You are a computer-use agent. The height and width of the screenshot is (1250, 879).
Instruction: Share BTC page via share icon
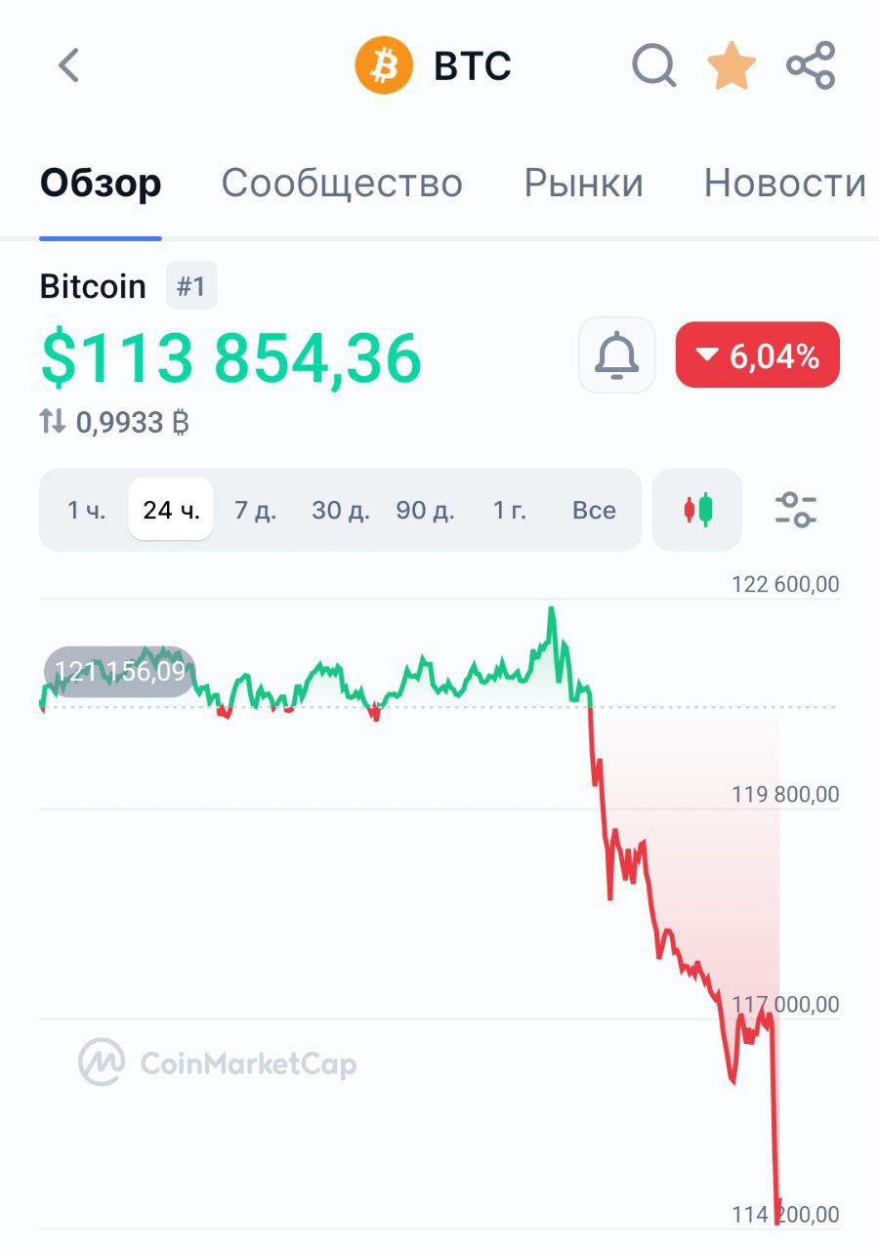[x=811, y=66]
